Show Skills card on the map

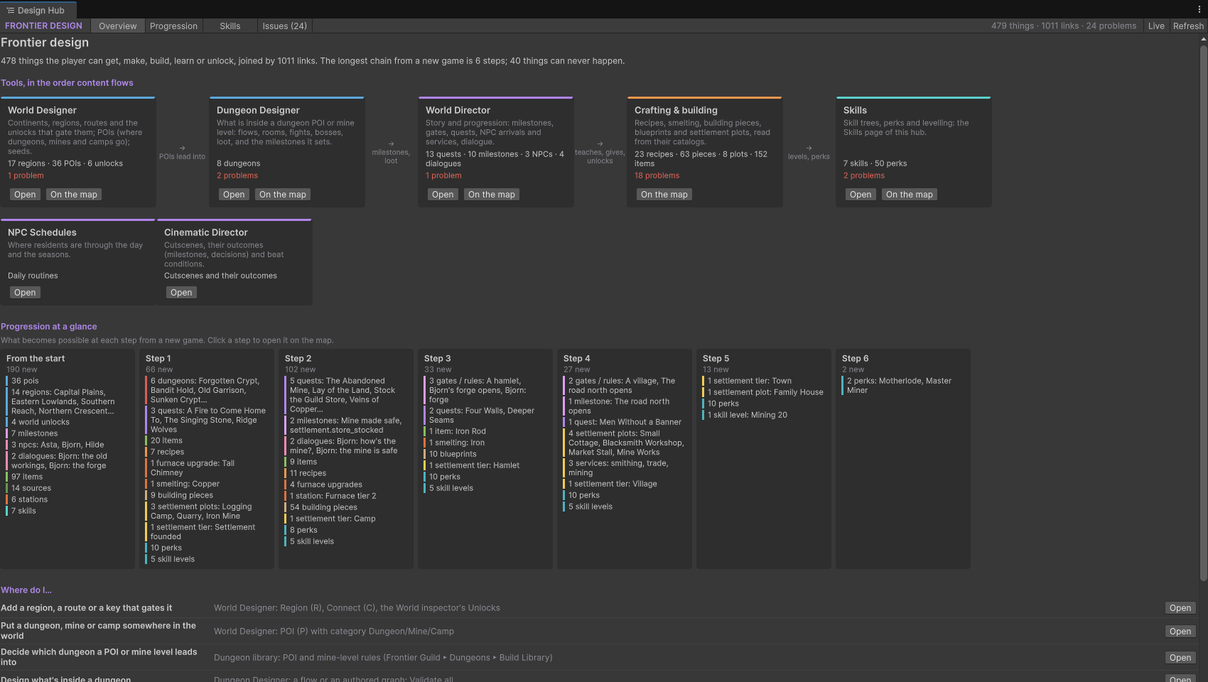(909, 195)
